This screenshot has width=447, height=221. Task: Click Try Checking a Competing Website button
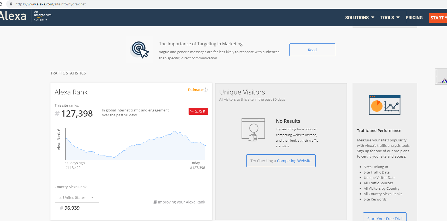[281, 161]
